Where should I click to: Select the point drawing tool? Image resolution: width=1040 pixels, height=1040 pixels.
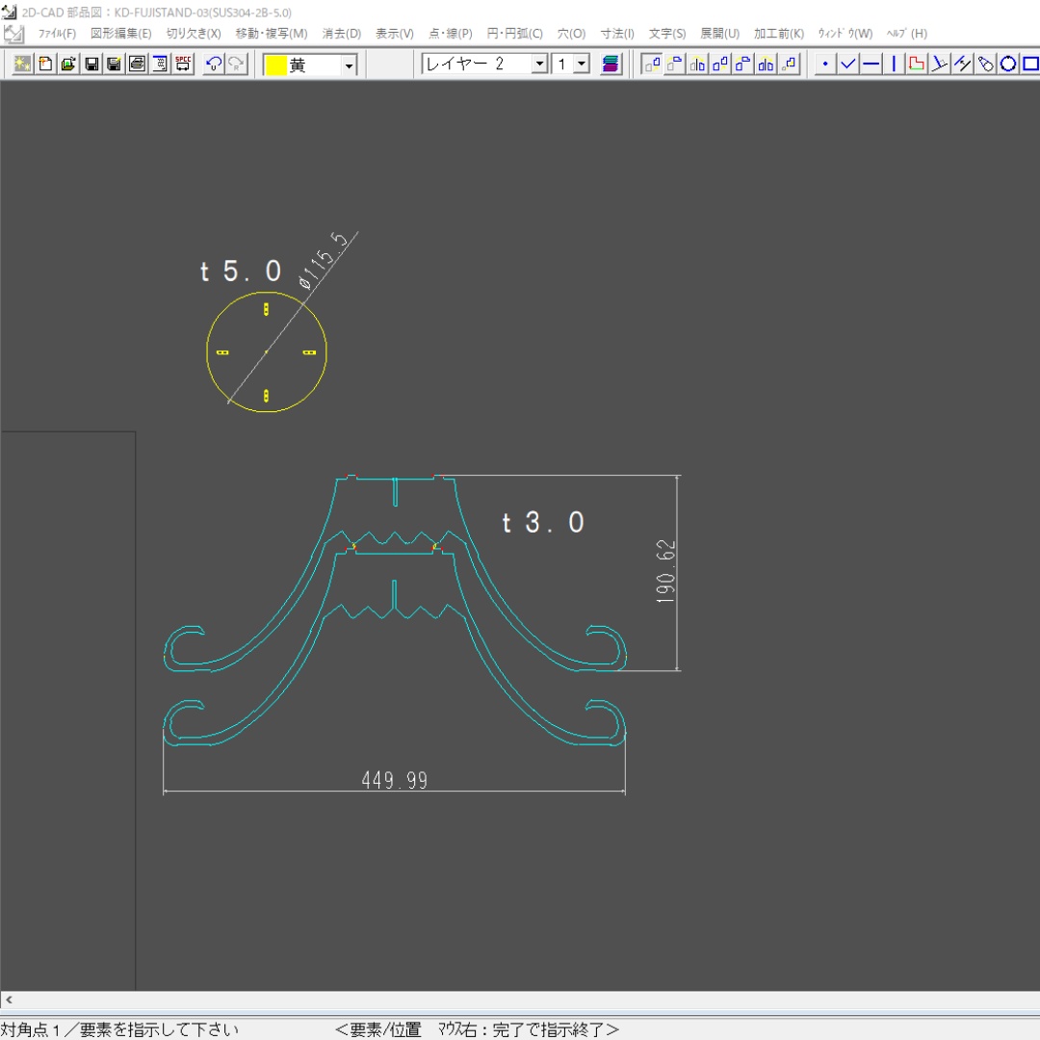[x=825, y=65]
